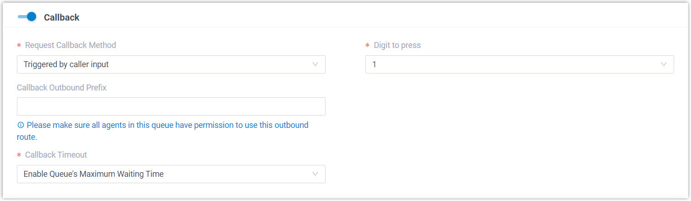Screen dimensions: 691x201
Task: Click the chevron arrow in Callback Timeout field
Action: point(315,174)
